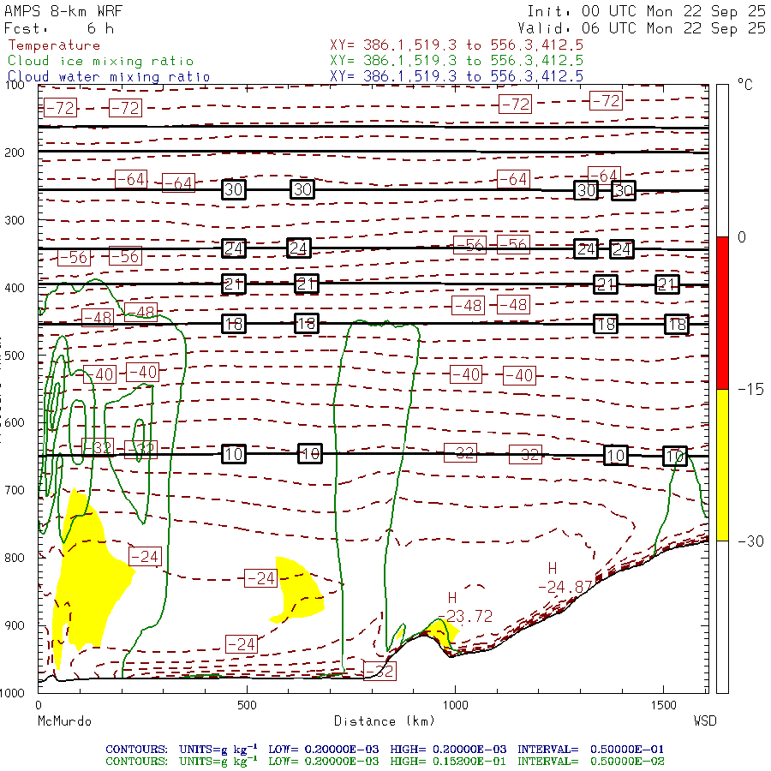Click the red segment of the colorbar

tap(722, 313)
